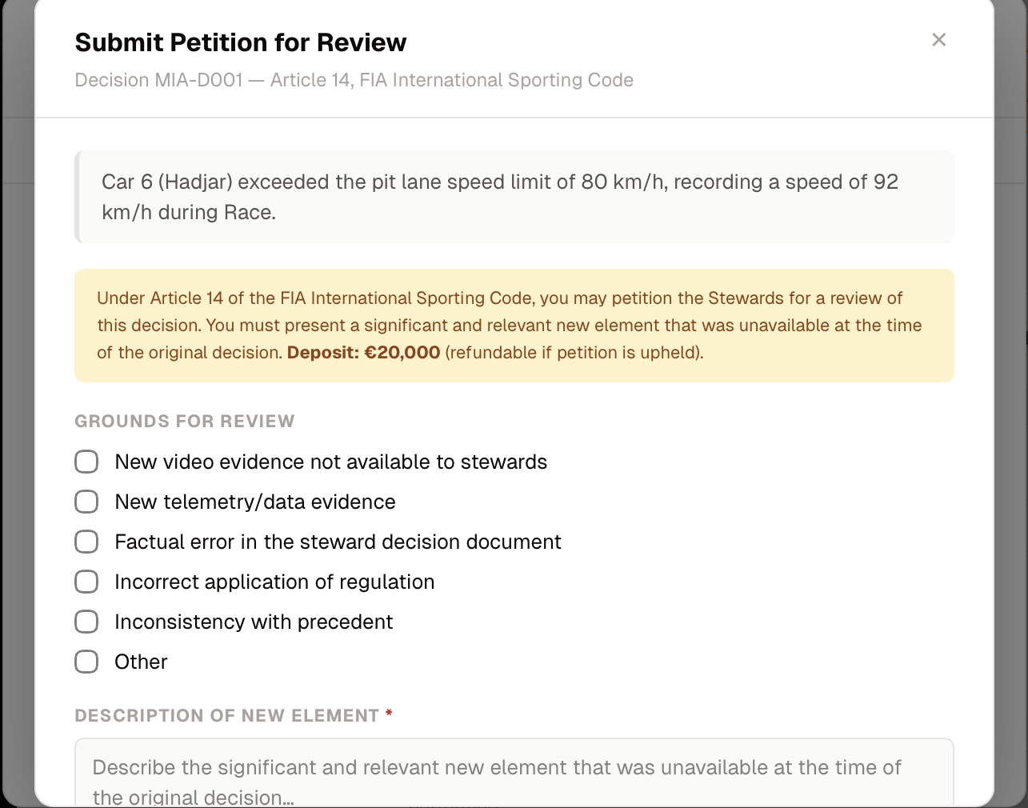Click the "Submit Petition for Review" heading

coord(241,42)
